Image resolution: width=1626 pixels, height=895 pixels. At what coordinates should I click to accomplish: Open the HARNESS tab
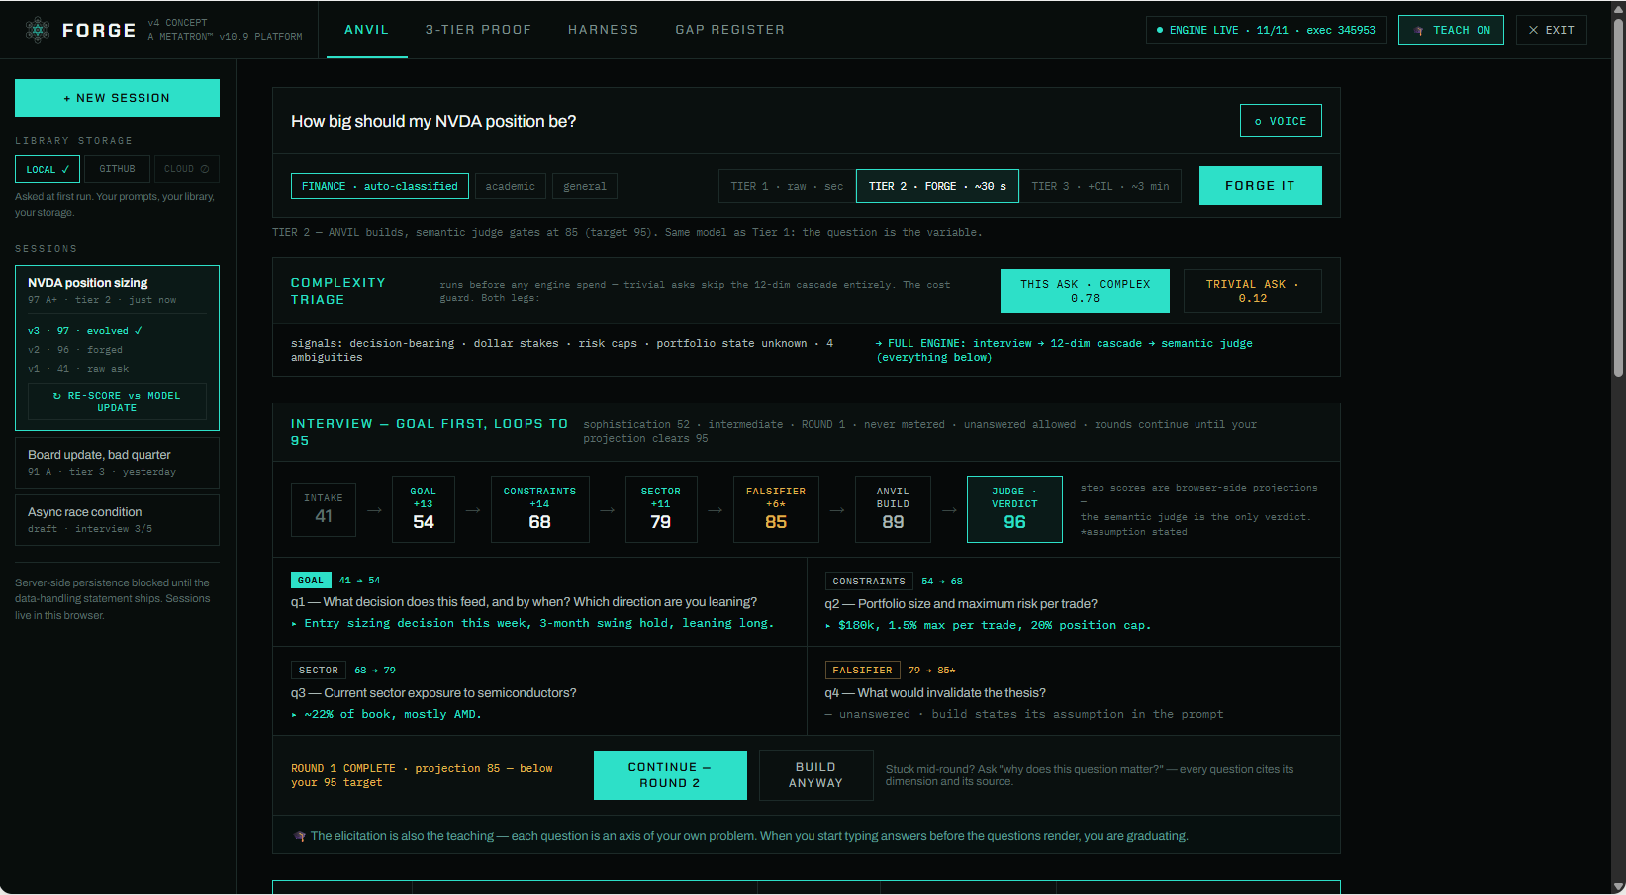click(x=604, y=30)
